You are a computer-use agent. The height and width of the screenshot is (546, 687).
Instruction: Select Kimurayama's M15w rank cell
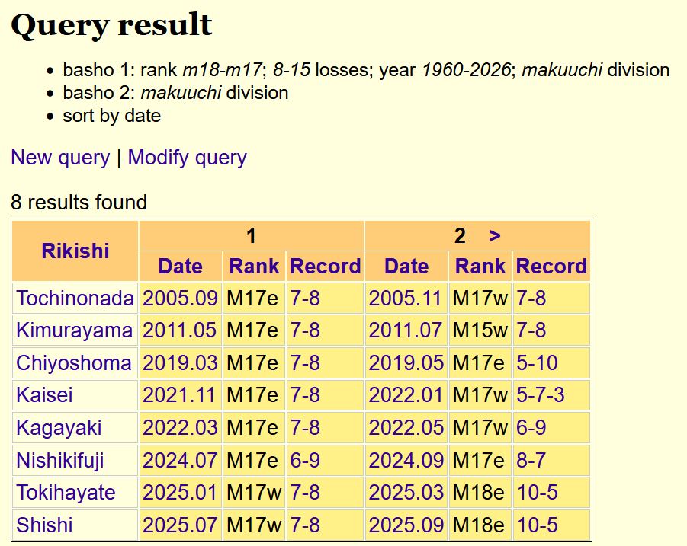tap(480, 330)
